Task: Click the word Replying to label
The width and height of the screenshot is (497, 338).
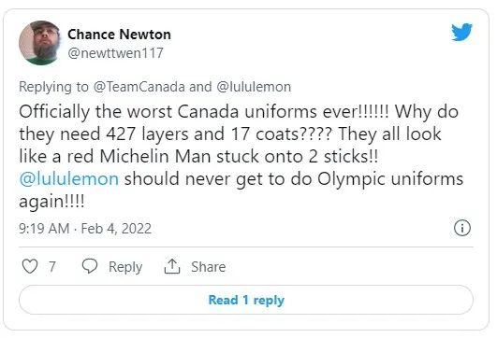Action: pyautogui.click(x=53, y=87)
